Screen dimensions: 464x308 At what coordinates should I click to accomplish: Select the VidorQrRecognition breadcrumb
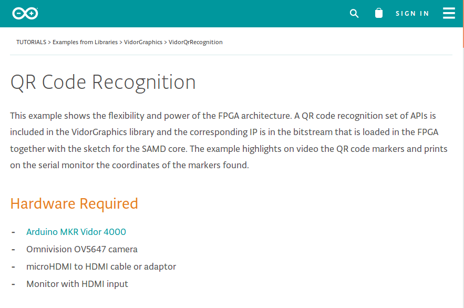tap(195, 42)
